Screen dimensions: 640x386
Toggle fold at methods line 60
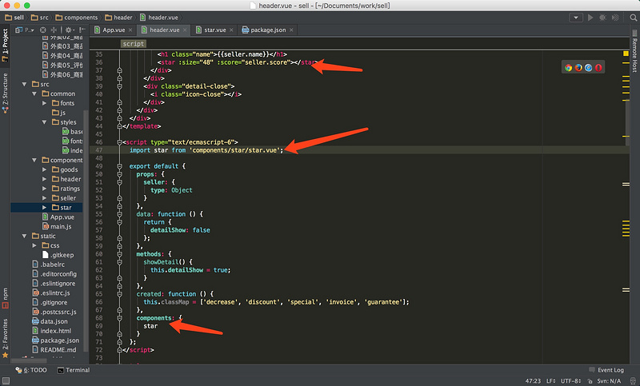[119, 254]
